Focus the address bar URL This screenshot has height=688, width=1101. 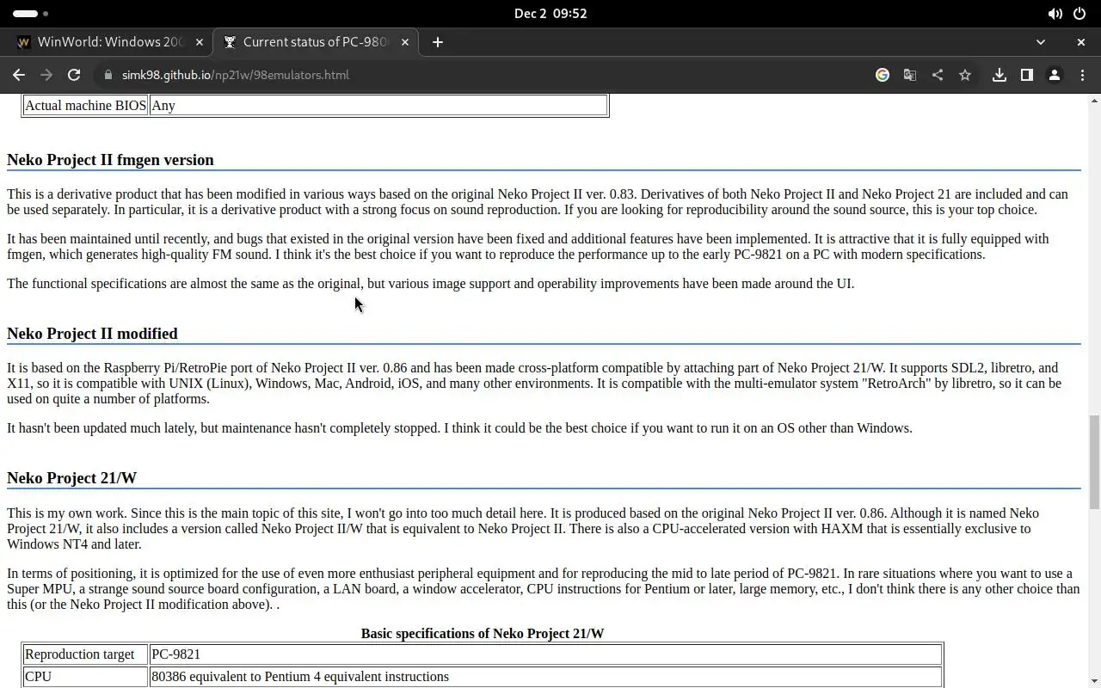236,75
